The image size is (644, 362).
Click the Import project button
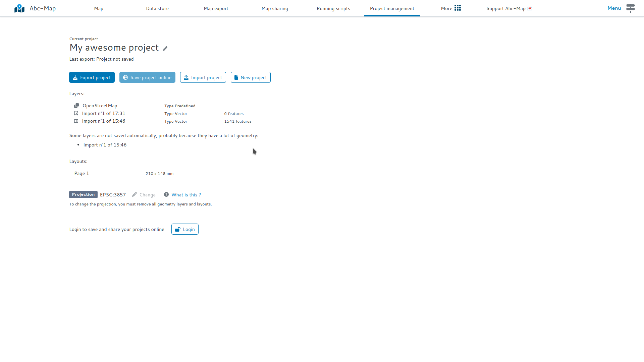(203, 77)
